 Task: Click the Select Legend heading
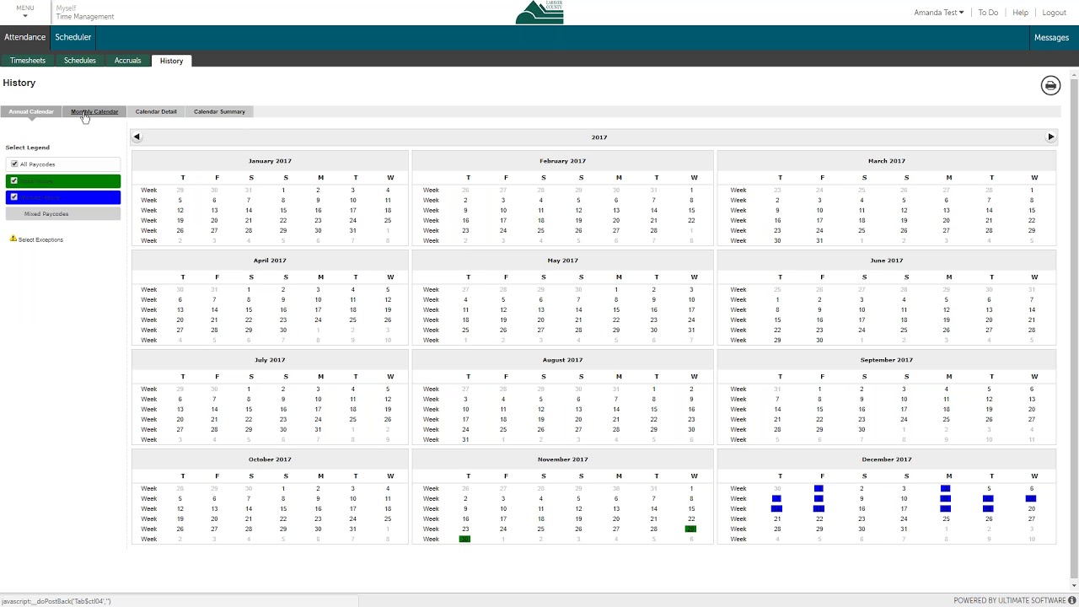28,148
